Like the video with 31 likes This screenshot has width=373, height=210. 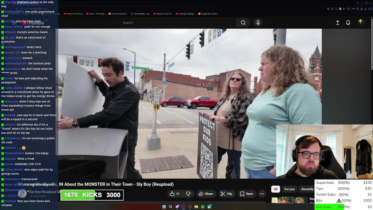[175, 194]
